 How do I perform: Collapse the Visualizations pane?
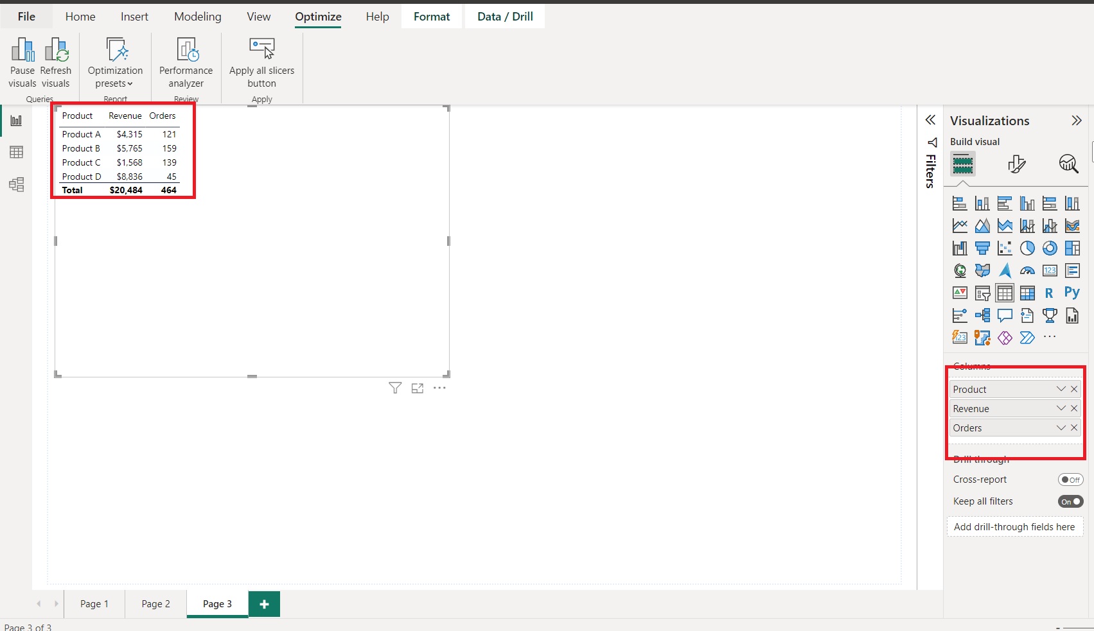tap(1076, 120)
